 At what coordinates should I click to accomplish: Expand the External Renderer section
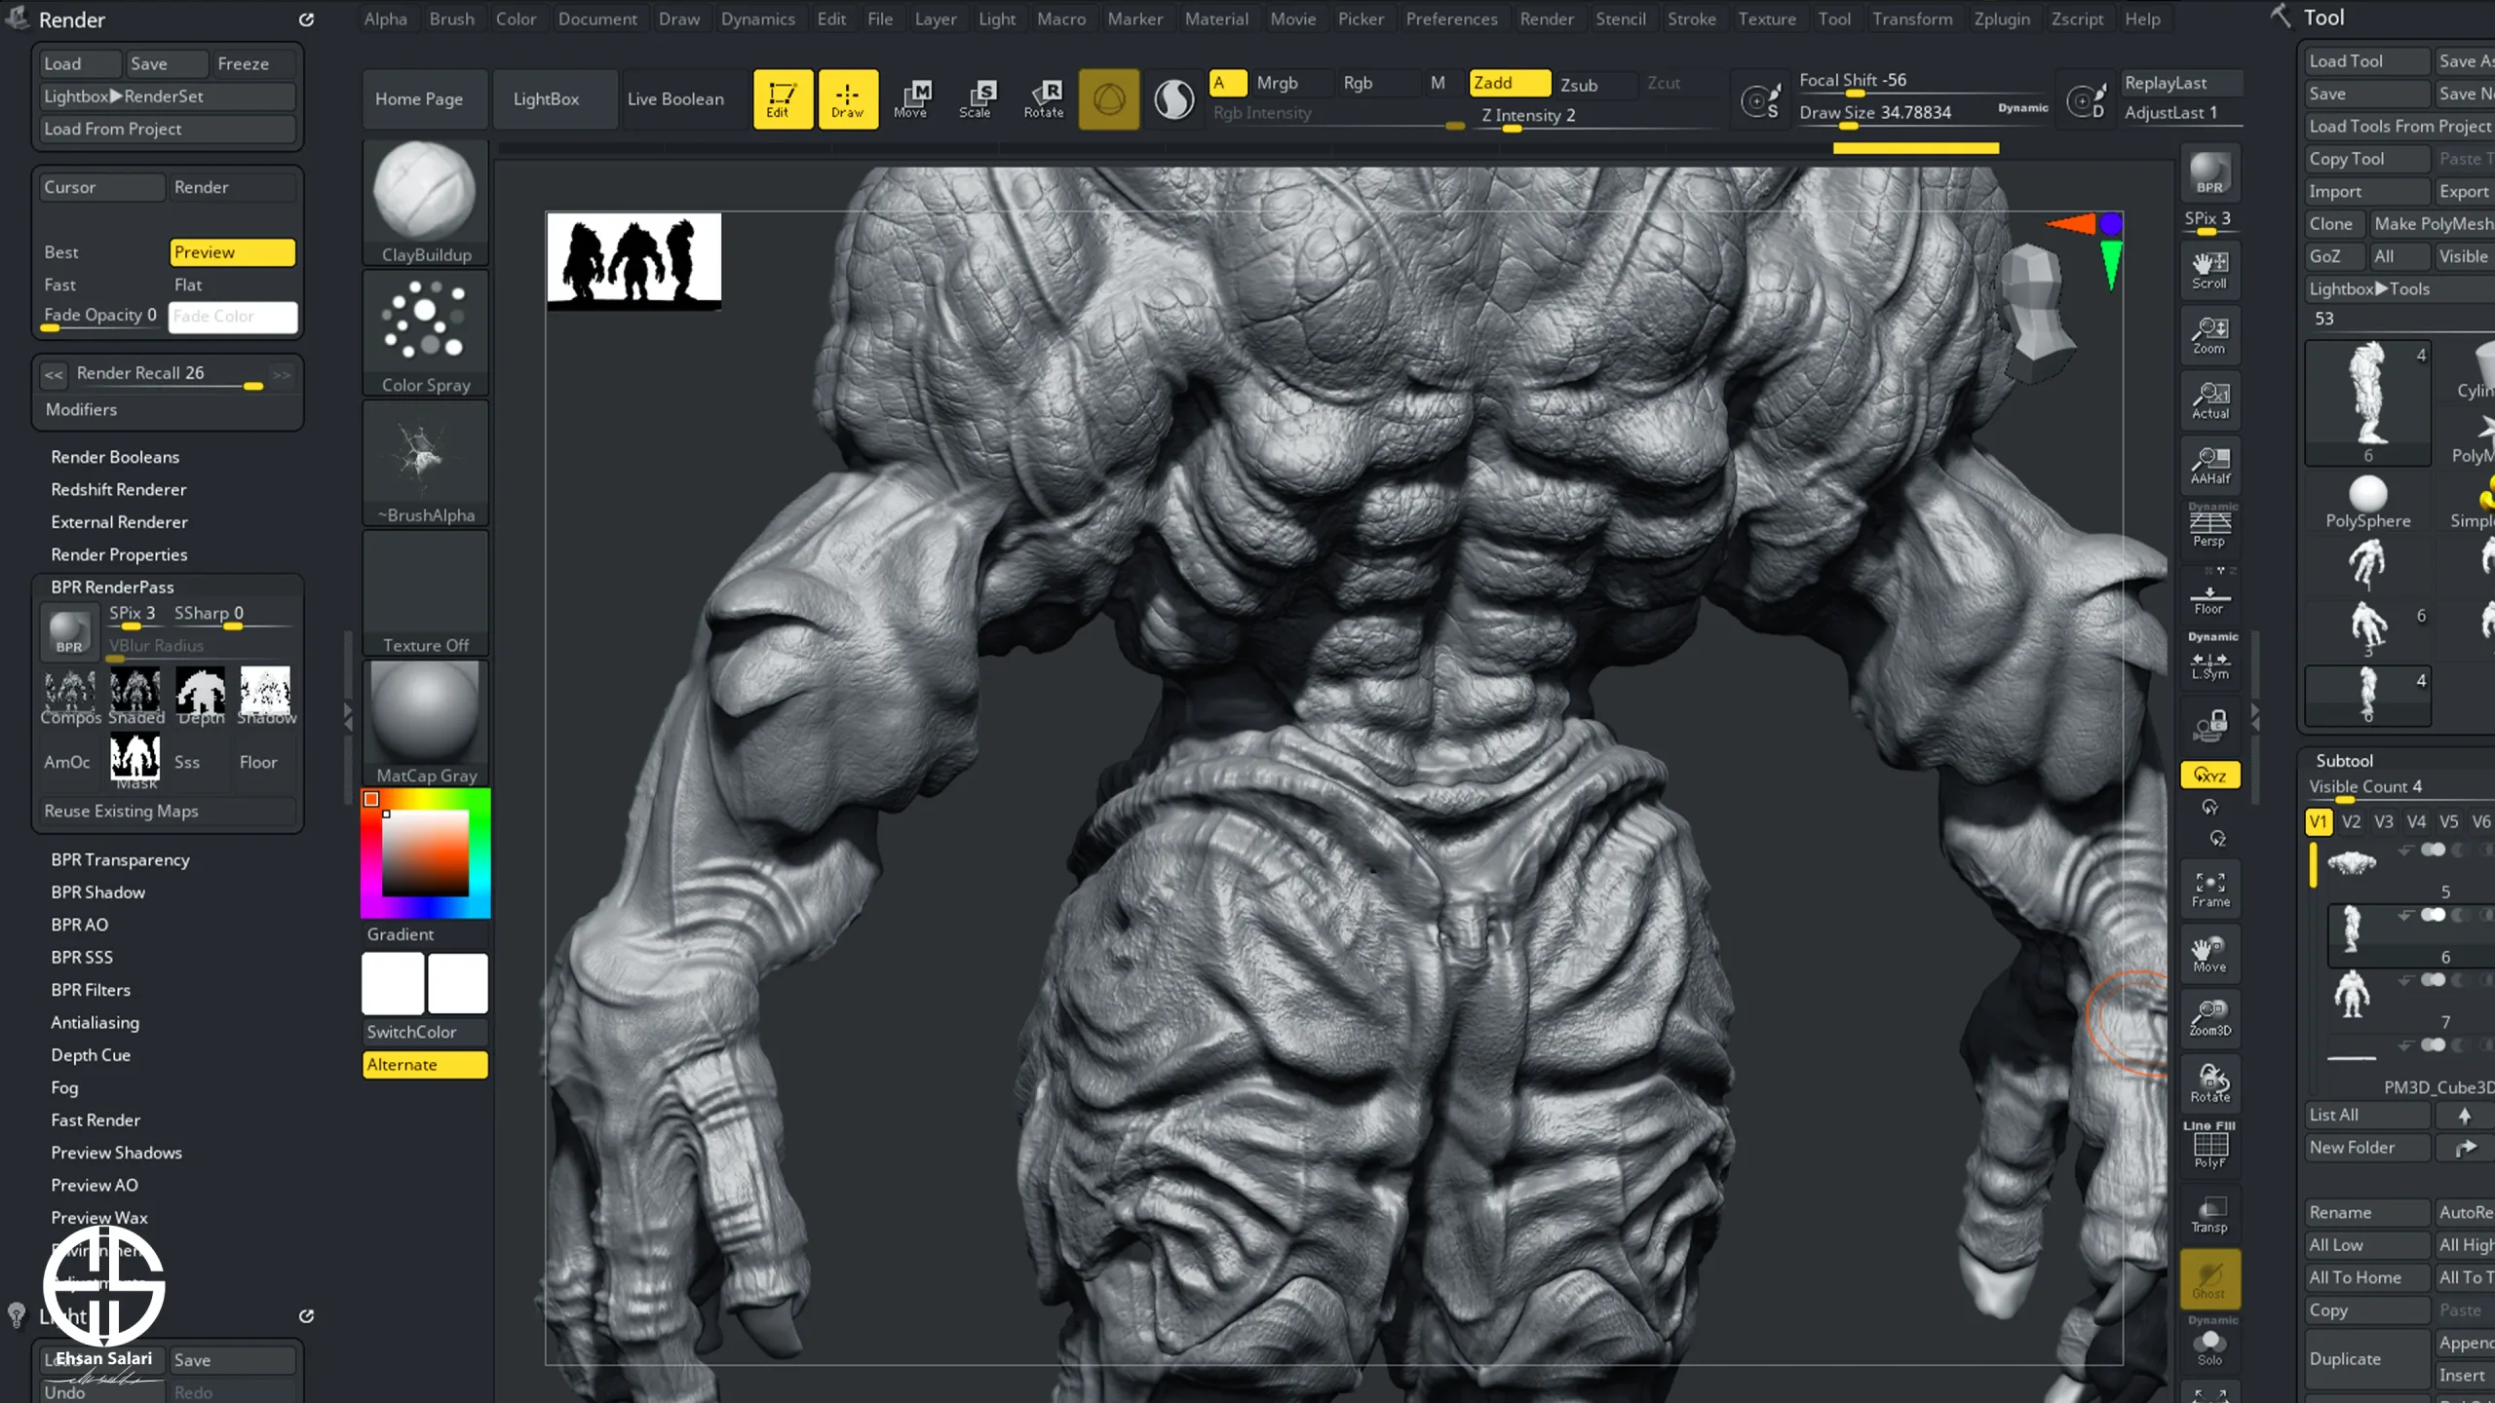pos(119,522)
